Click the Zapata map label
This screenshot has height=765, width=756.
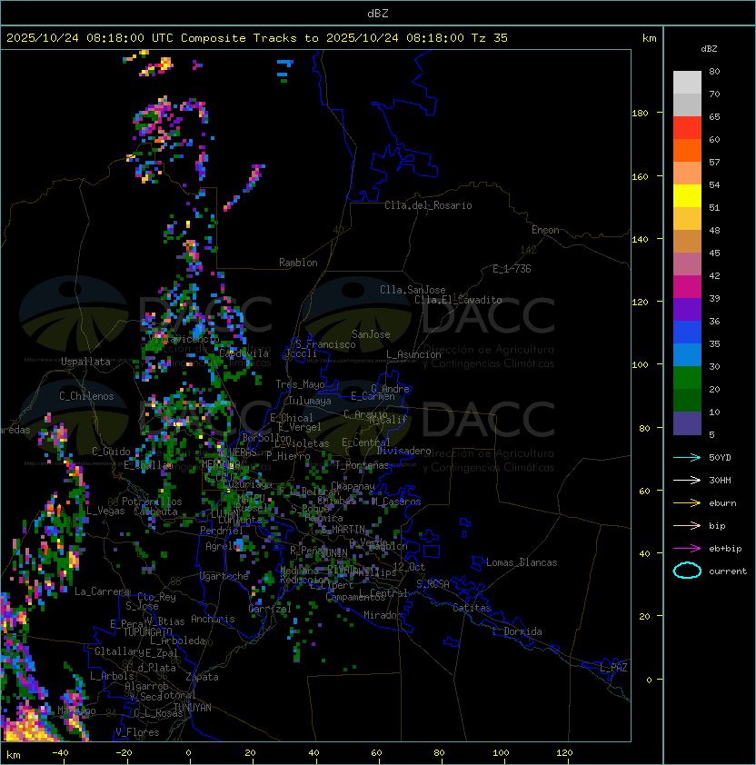point(202,677)
